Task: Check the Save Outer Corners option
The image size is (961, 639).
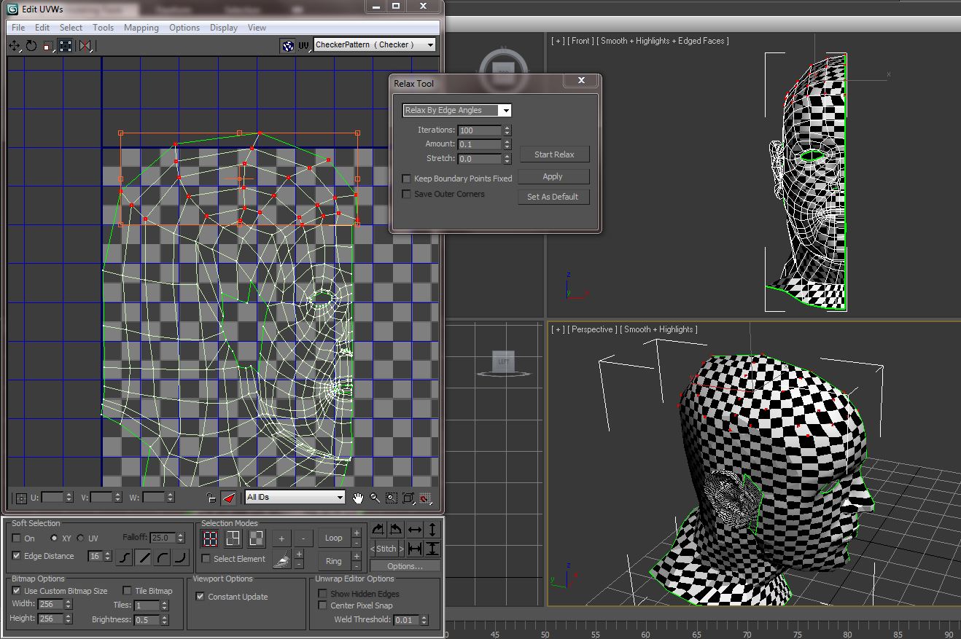Action: [x=406, y=194]
